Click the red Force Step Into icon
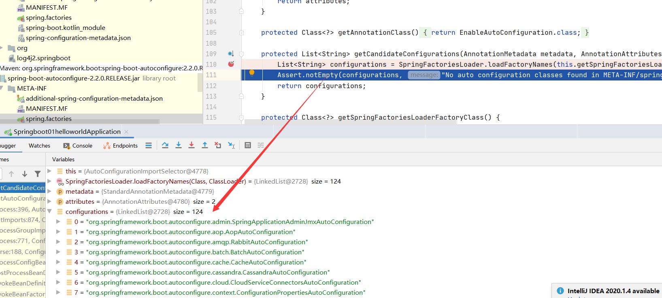This screenshot has height=298, width=662. tap(192, 146)
